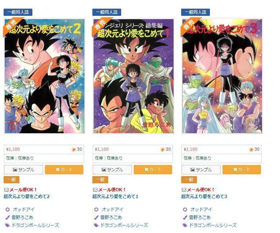Open author 雪野ろこあ under the second book

tap(111, 217)
